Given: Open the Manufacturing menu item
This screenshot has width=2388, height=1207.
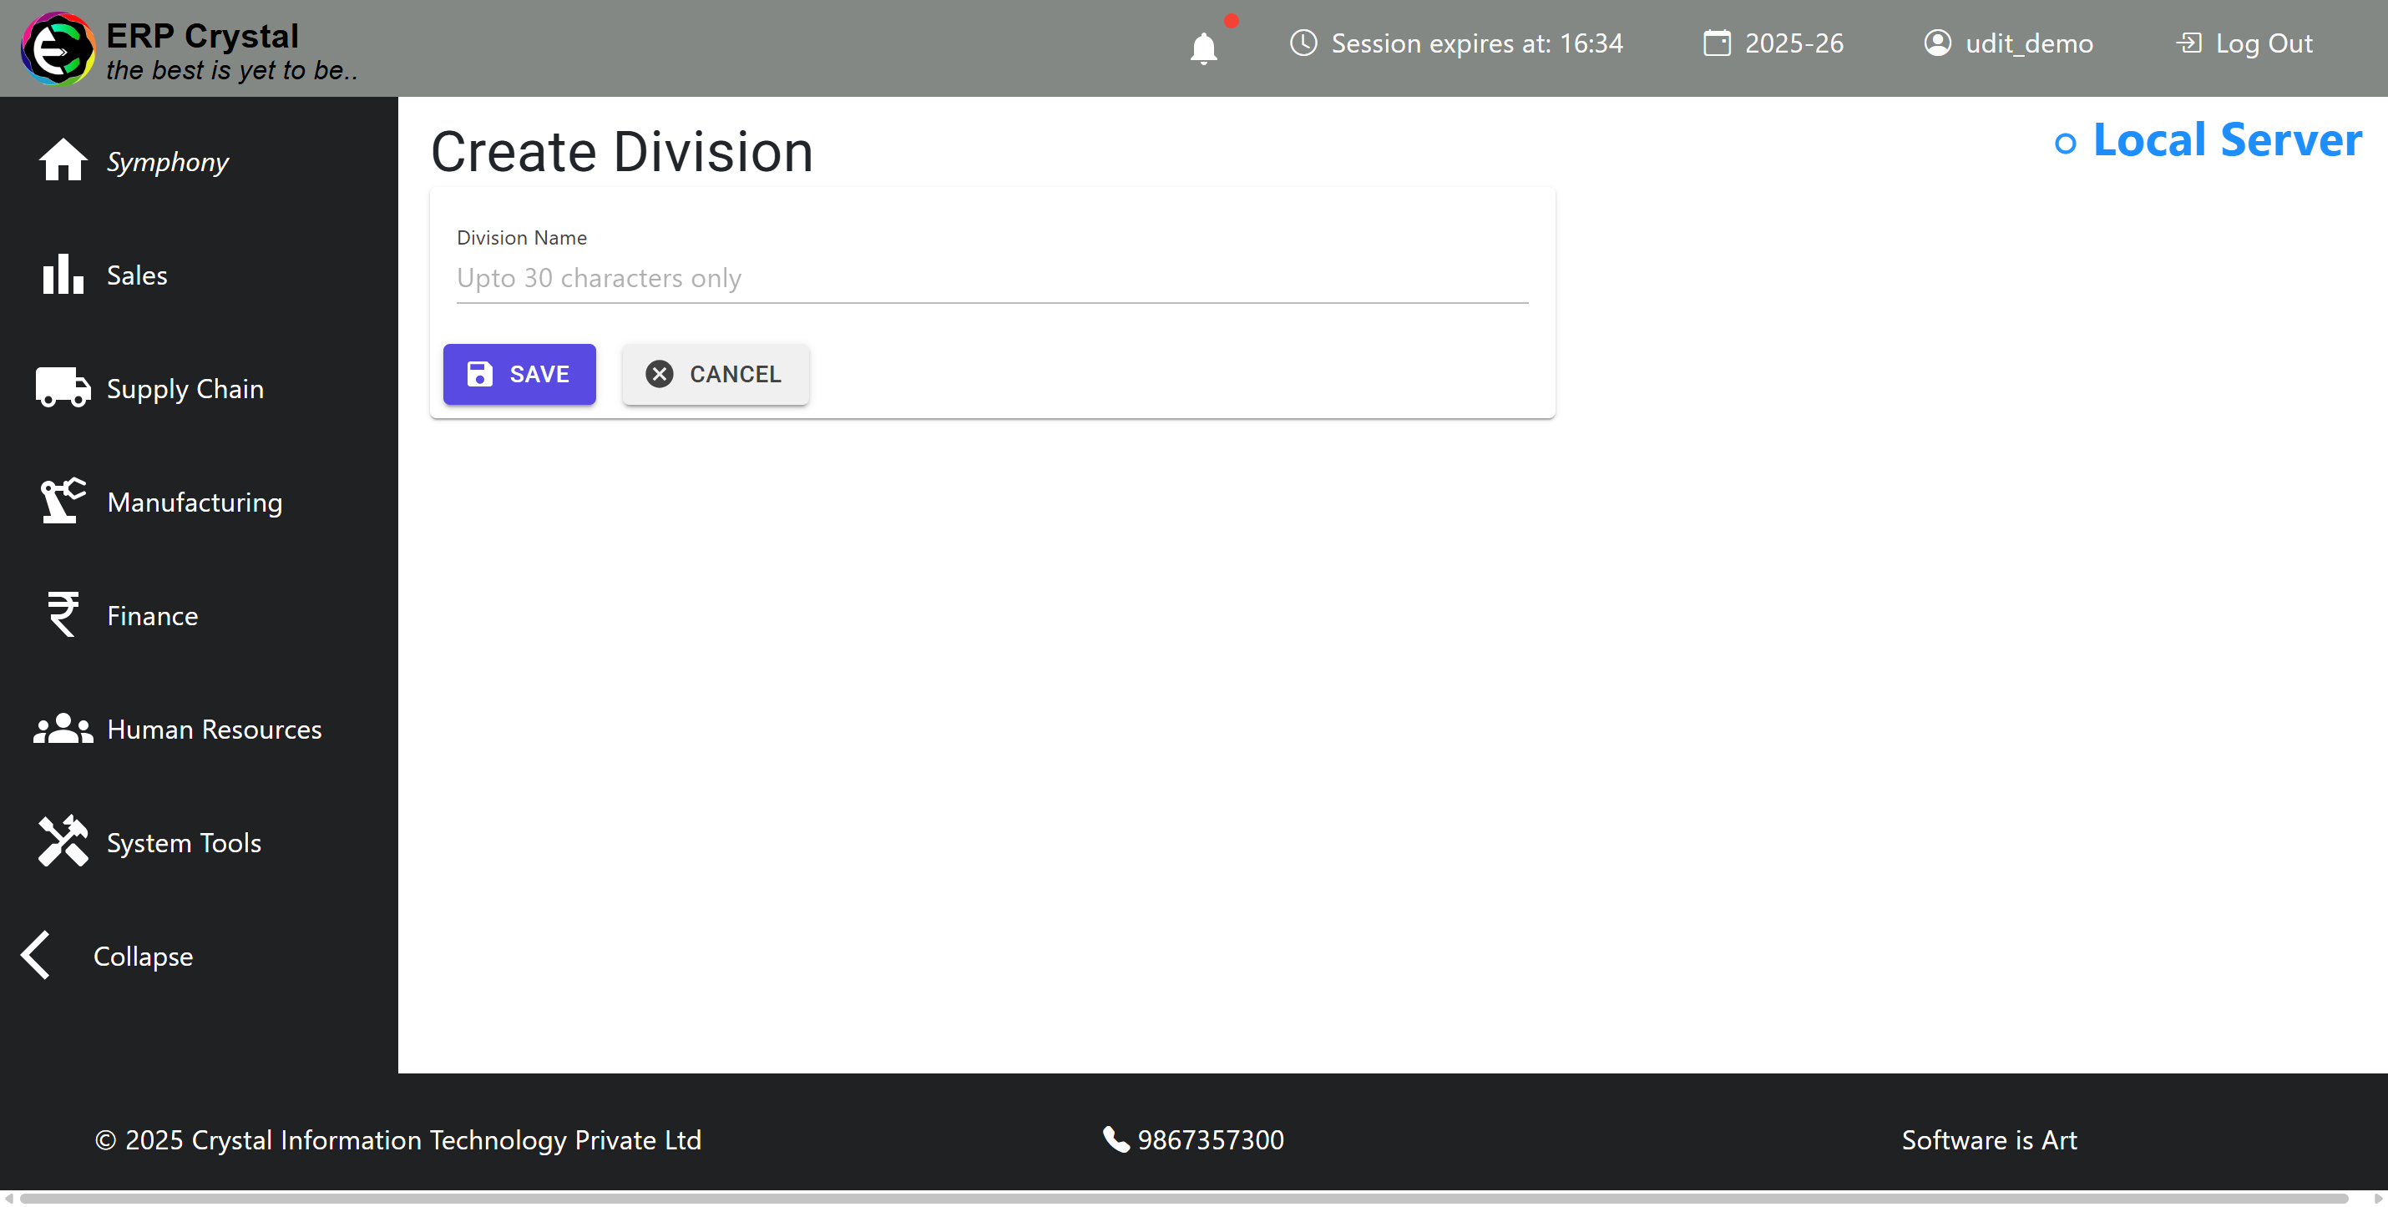Looking at the screenshot, I should tap(195, 502).
